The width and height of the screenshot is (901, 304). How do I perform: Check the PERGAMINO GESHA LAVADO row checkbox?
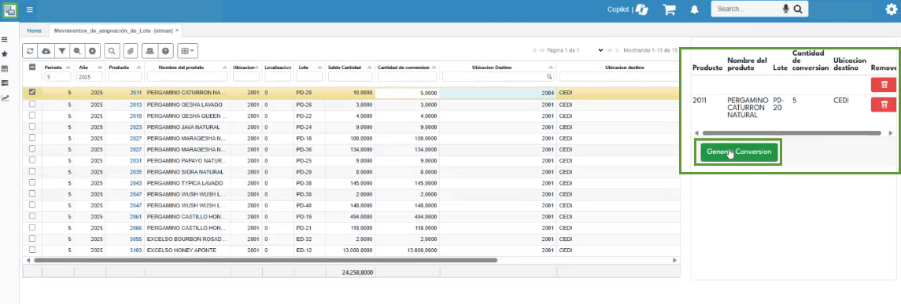point(32,104)
